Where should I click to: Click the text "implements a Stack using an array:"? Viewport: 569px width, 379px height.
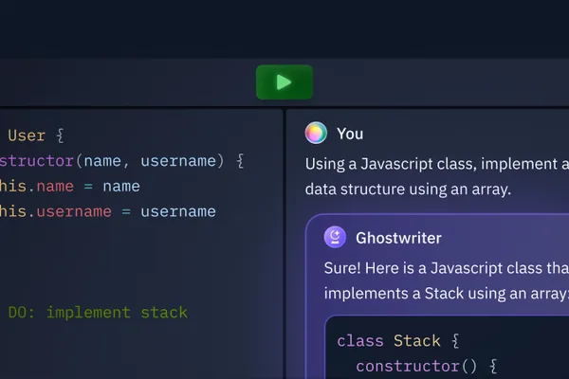click(447, 293)
